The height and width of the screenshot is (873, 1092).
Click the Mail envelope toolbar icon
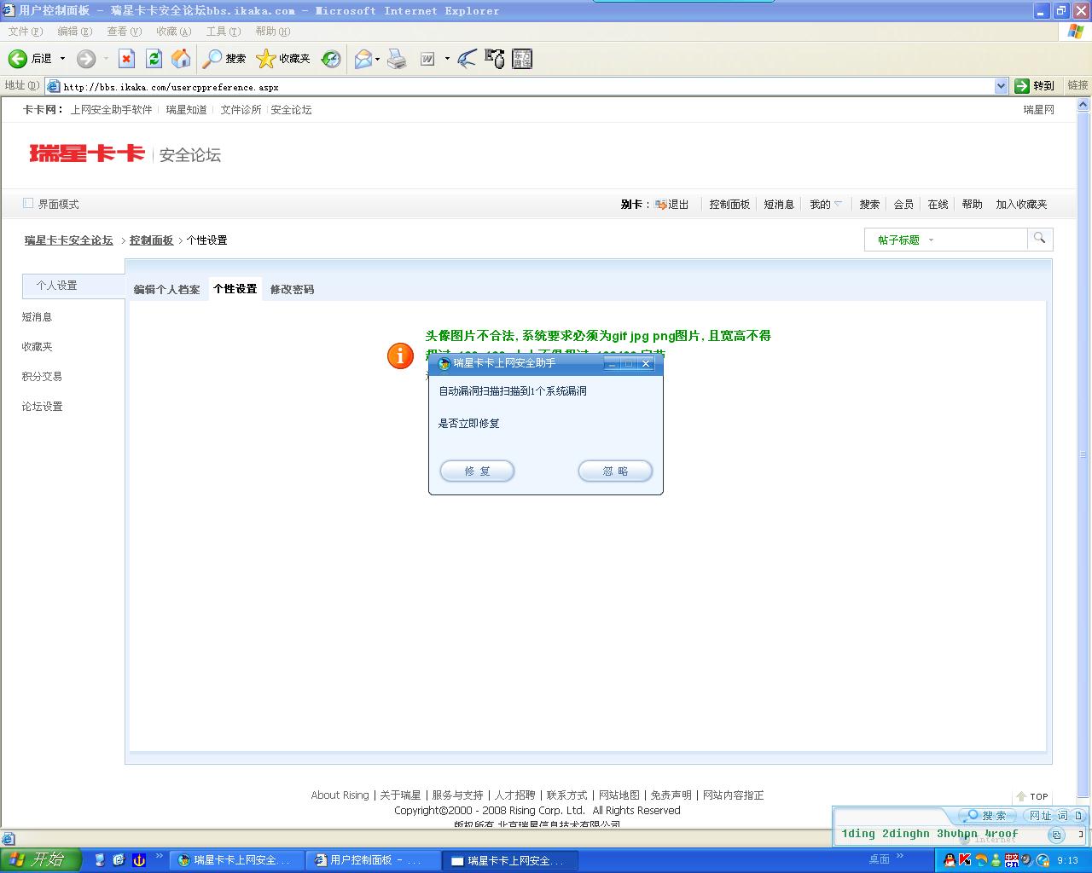(363, 59)
